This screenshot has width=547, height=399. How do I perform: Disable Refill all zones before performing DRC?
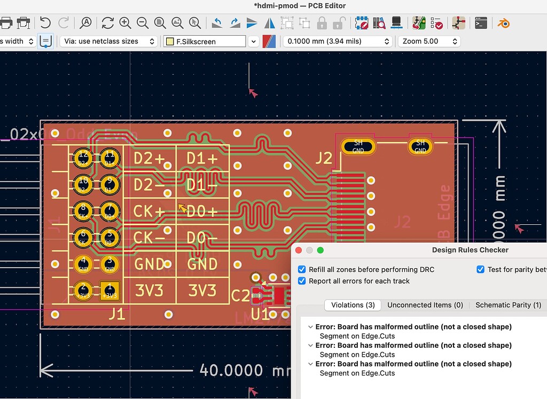[302, 269]
